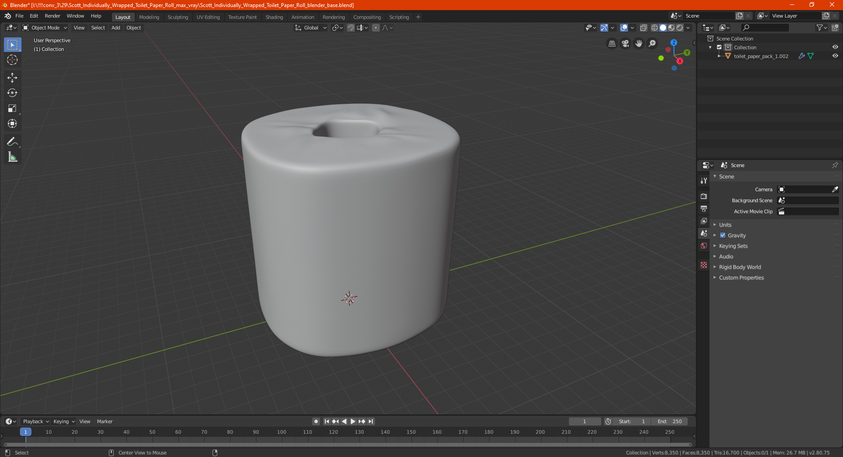Click the modifier wrench icon of toilet_paper_pack_1.002
Viewport: 843px width, 457px height.
coord(801,56)
